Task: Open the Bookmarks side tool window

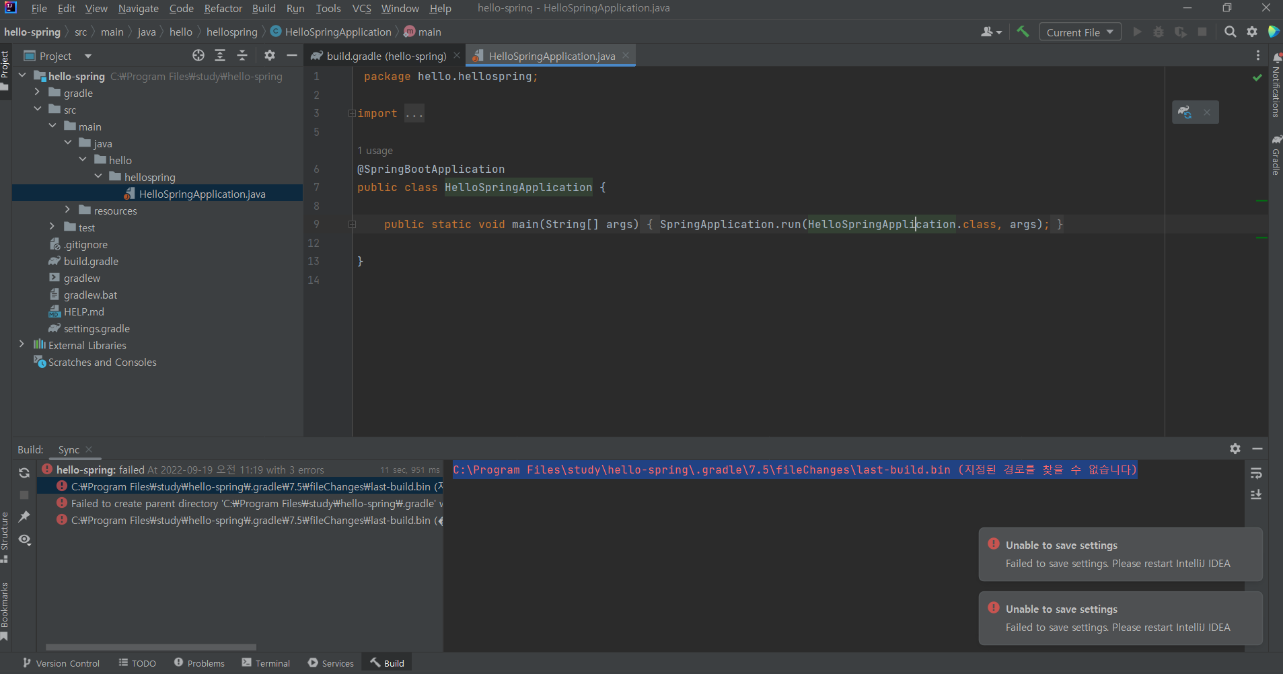Action: coord(5,610)
